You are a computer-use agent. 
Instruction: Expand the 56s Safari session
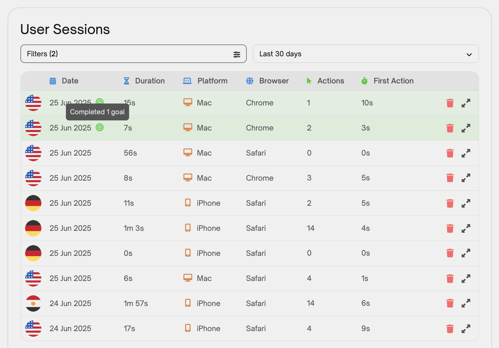click(x=466, y=153)
